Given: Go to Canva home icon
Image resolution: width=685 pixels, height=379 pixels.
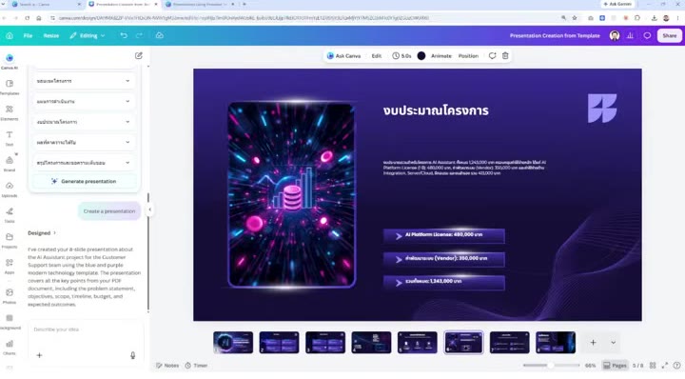Looking at the screenshot, I should click(10, 35).
